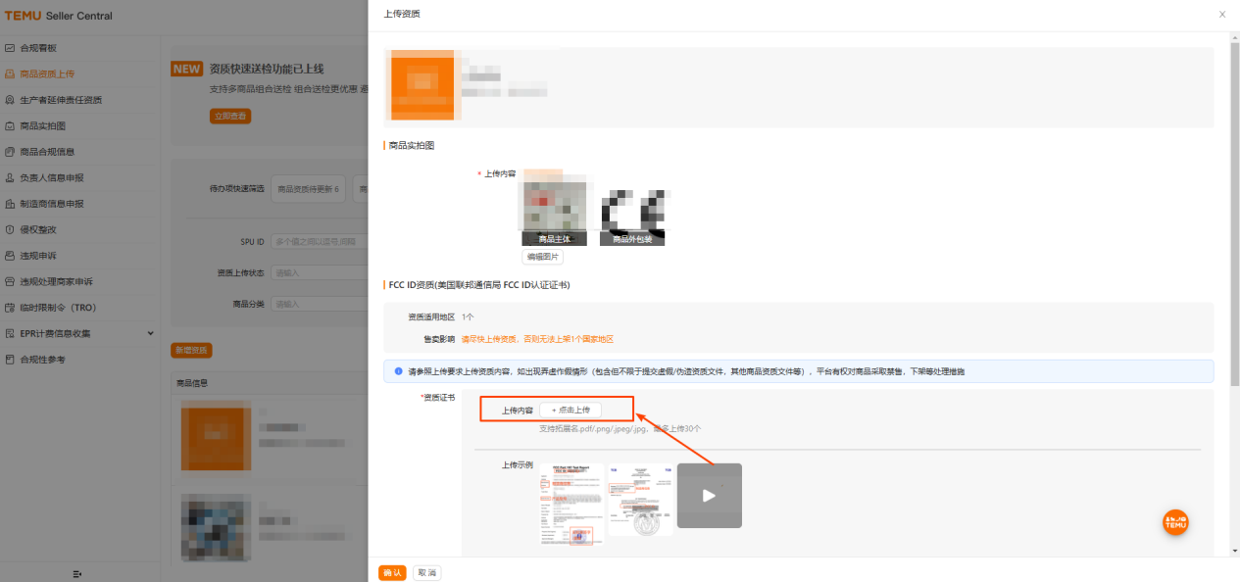The image size is (1240, 582).
Task: Click the camera icon beside 商品实拍图
Action: pos(12,125)
